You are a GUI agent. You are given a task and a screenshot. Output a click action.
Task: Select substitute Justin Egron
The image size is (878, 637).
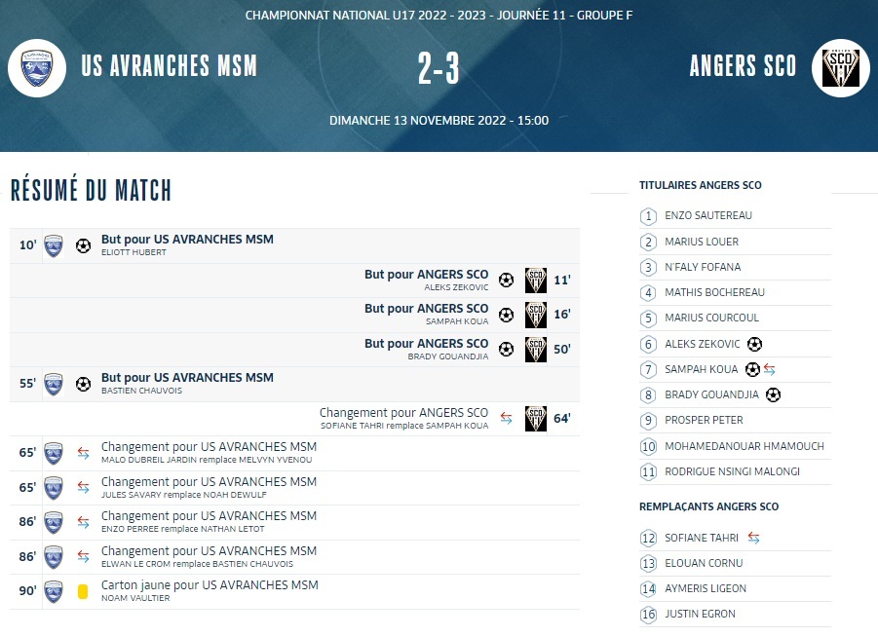700,614
